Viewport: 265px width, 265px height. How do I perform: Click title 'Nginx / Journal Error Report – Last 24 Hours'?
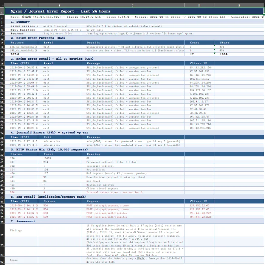tap(134, 11)
